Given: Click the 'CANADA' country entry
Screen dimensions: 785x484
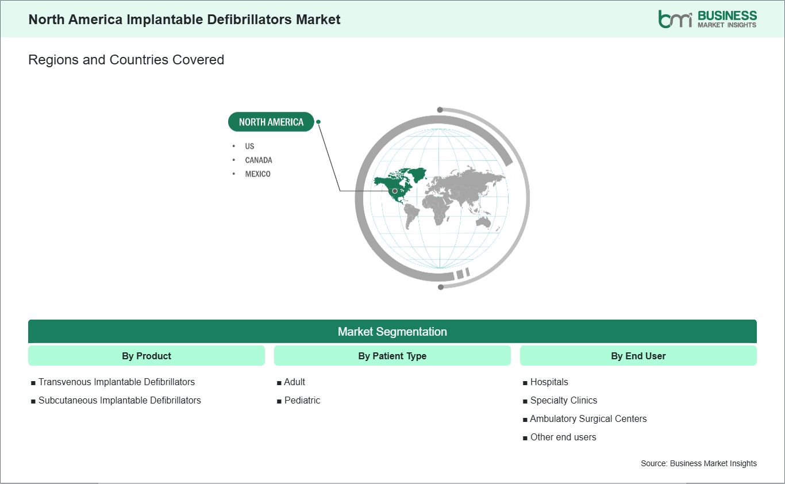Looking at the screenshot, I should (259, 160).
